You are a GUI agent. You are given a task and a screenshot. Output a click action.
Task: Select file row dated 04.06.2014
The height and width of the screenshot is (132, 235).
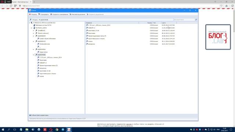130,25
